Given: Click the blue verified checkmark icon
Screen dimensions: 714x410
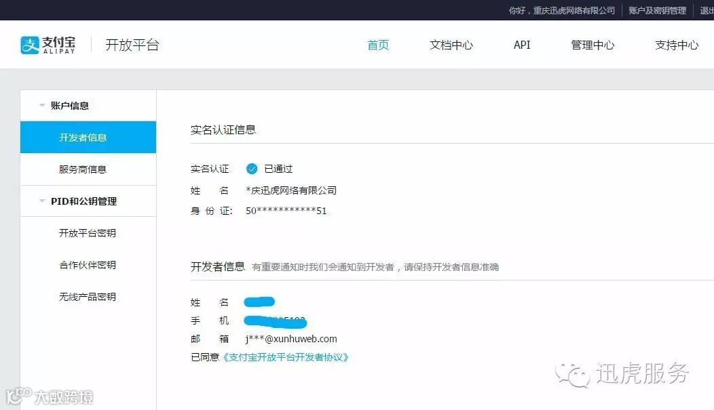Looking at the screenshot, I should 252,169.
